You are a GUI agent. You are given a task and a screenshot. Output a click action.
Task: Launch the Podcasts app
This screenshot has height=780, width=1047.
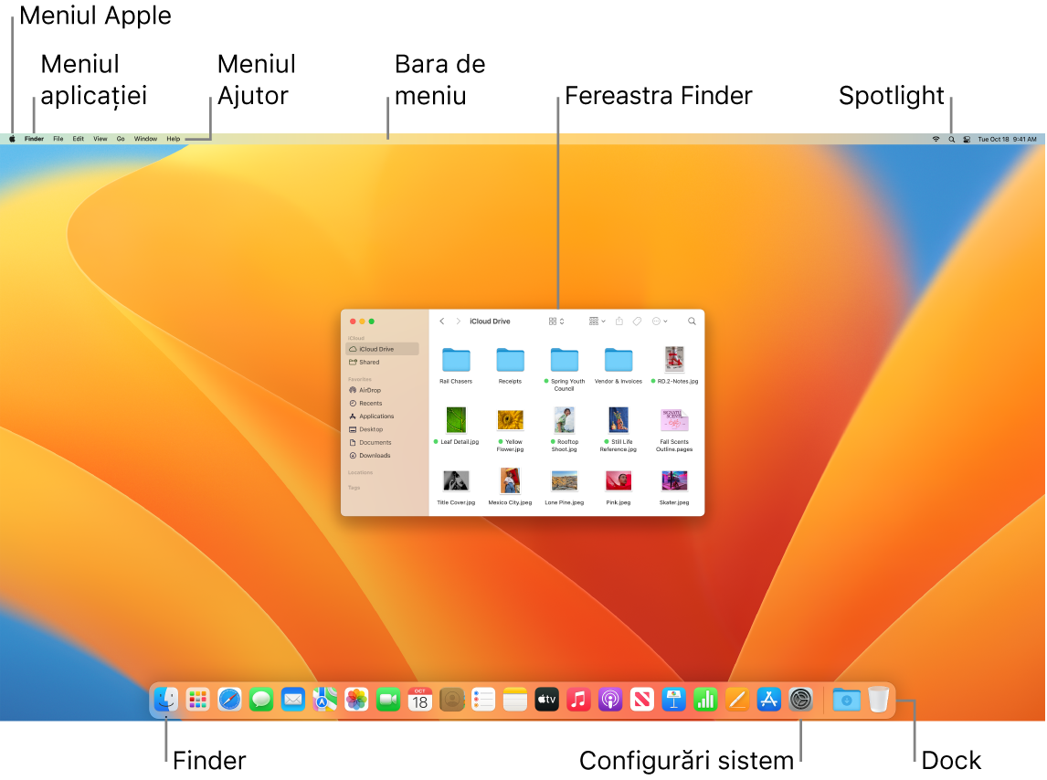[609, 700]
